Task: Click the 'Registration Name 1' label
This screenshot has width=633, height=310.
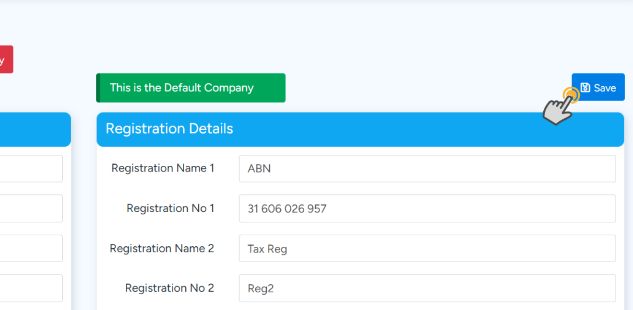Action: pos(163,168)
